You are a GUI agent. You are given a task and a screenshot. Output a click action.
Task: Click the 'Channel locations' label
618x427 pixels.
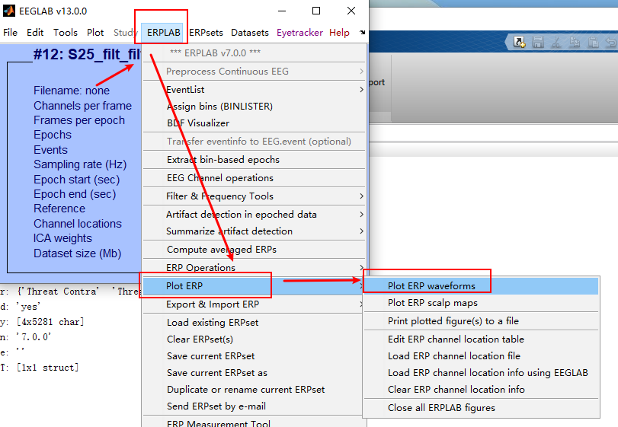pos(78,224)
